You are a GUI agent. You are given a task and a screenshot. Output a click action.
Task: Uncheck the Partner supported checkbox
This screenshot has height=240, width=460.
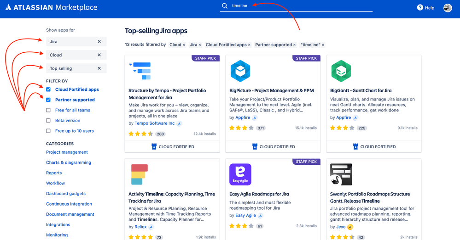pos(48,100)
